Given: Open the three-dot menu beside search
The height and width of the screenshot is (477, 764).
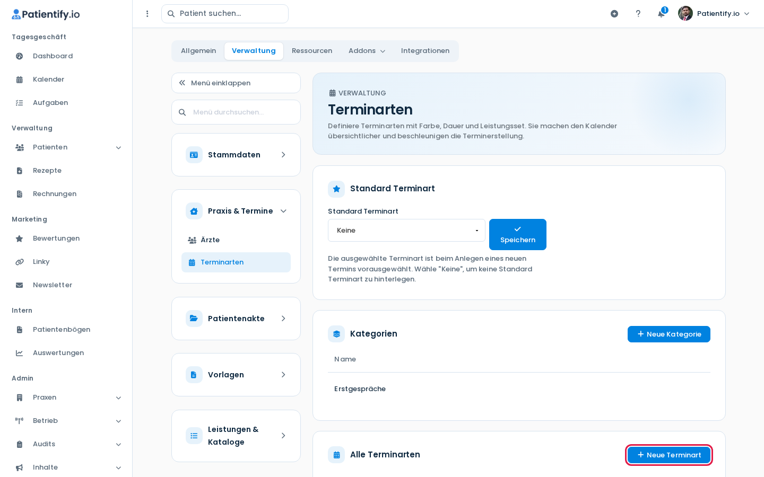Looking at the screenshot, I should (x=147, y=14).
